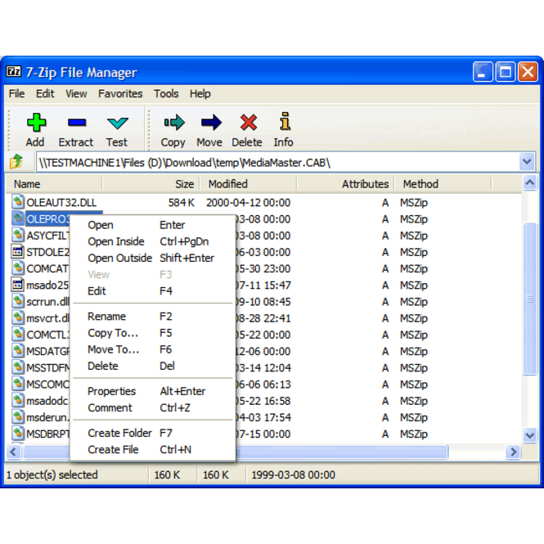Open the Info toolbar icon
The image size is (544, 544).
[x=284, y=124]
